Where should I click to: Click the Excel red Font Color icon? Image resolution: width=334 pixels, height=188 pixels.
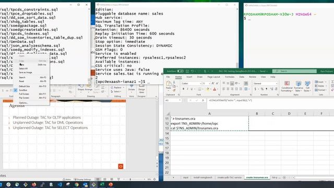click(x=214, y=89)
